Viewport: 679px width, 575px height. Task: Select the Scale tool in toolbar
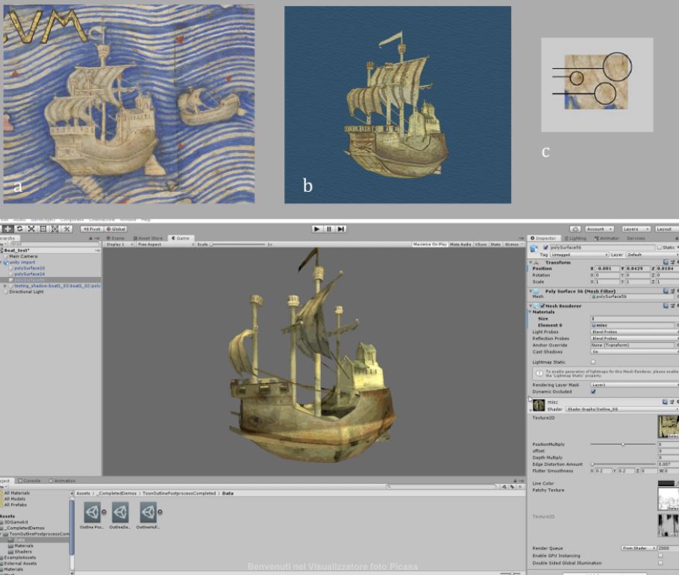(x=31, y=229)
